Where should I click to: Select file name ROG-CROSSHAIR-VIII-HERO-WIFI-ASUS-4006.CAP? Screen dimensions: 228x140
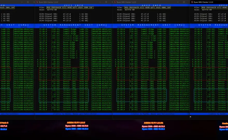click(x=147, y=8)
